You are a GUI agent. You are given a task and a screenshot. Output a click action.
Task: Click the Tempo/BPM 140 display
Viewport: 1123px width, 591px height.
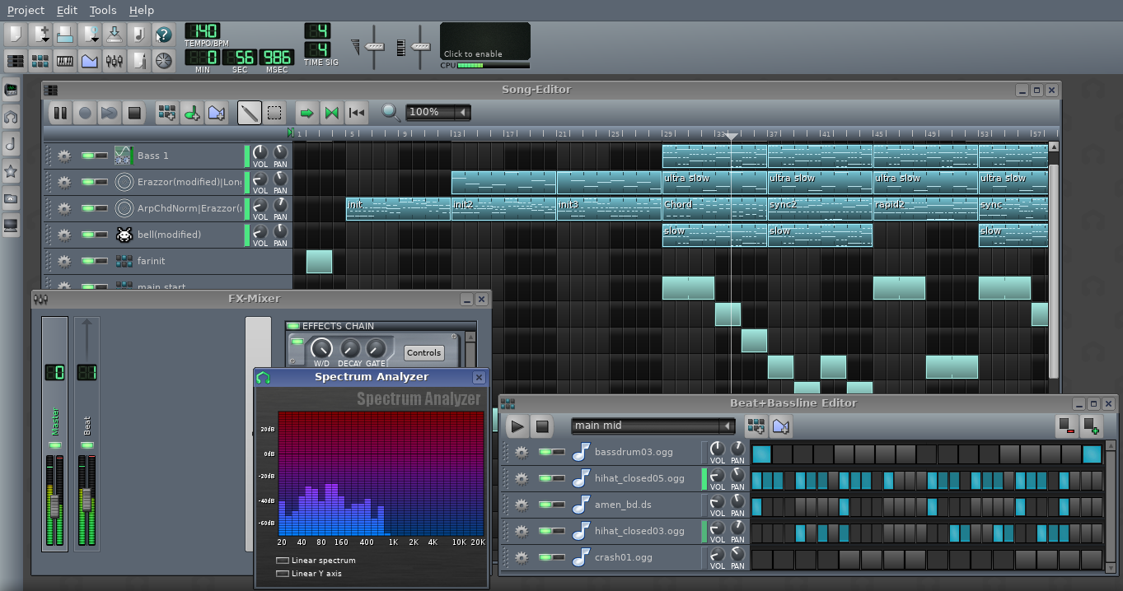tap(202, 31)
